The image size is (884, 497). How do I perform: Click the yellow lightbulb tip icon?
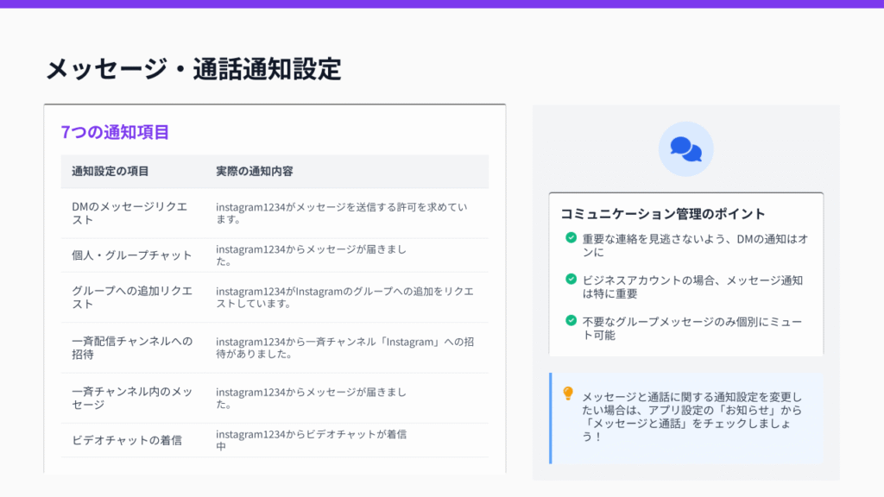click(567, 393)
